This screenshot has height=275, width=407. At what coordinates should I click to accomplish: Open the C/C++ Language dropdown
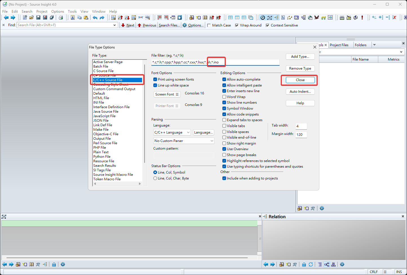click(x=172, y=132)
